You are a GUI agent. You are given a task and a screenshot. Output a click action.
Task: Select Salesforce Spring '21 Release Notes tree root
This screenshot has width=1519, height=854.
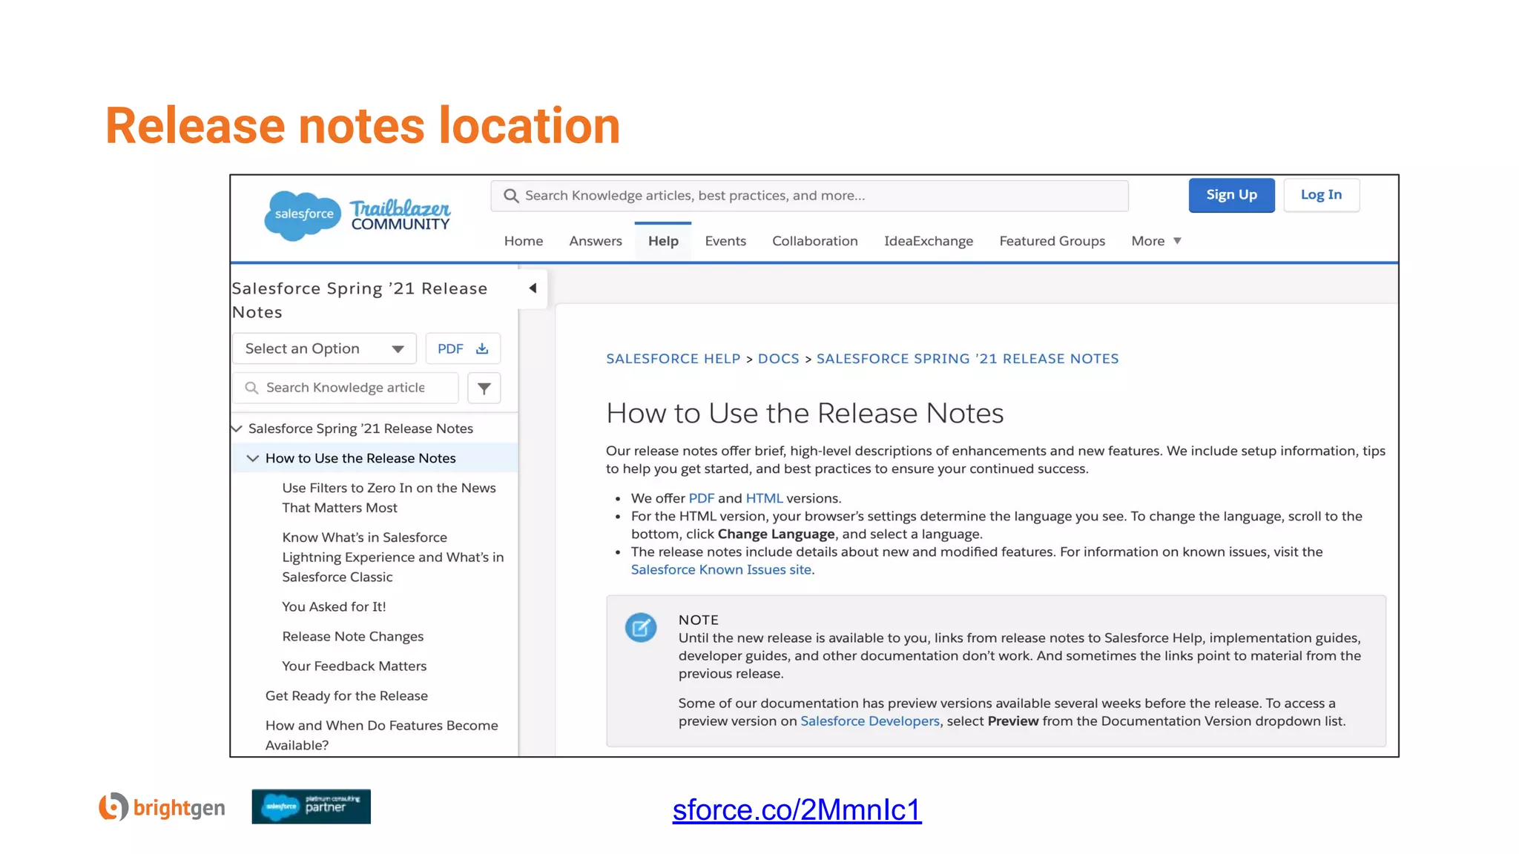[x=360, y=428]
